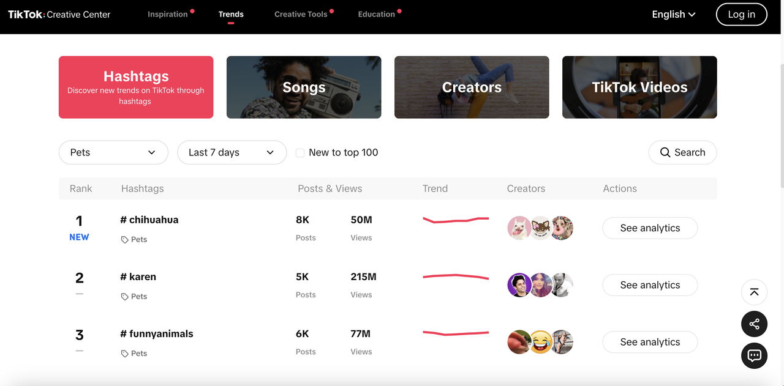
Task: Click the Posts & Views column header
Action: (330, 188)
